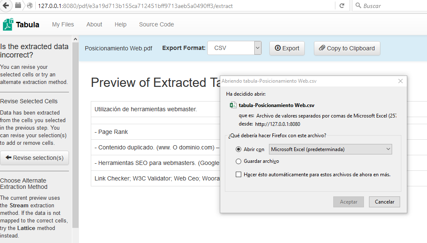Click the '- Herramientas SEO para webmasters.' row
Viewport: 427px width, 243px height.
coord(156,163)
